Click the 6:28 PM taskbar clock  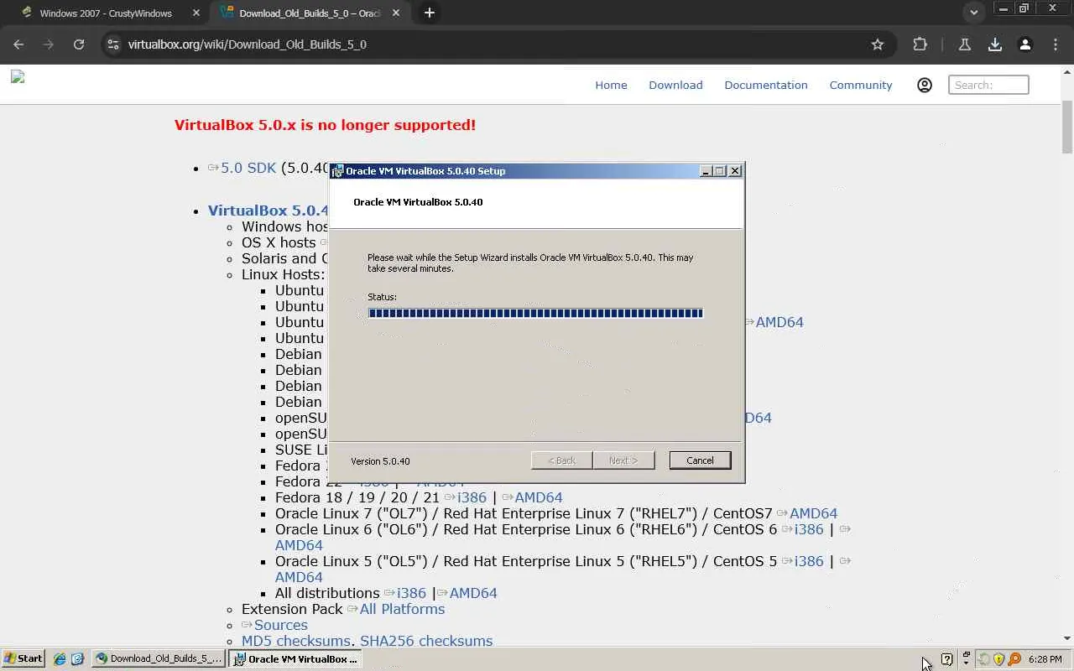click(x=1045, y=659)
